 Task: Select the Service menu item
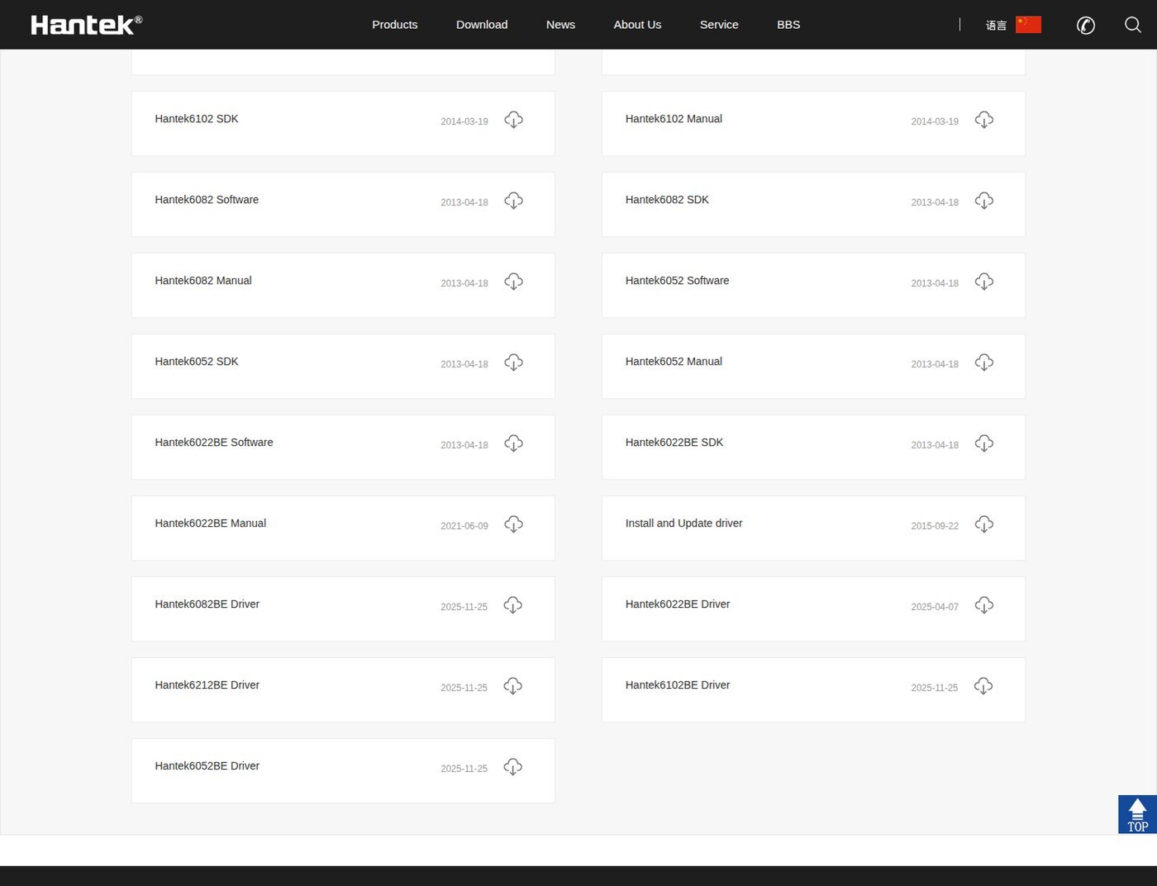tap(719, 25)
